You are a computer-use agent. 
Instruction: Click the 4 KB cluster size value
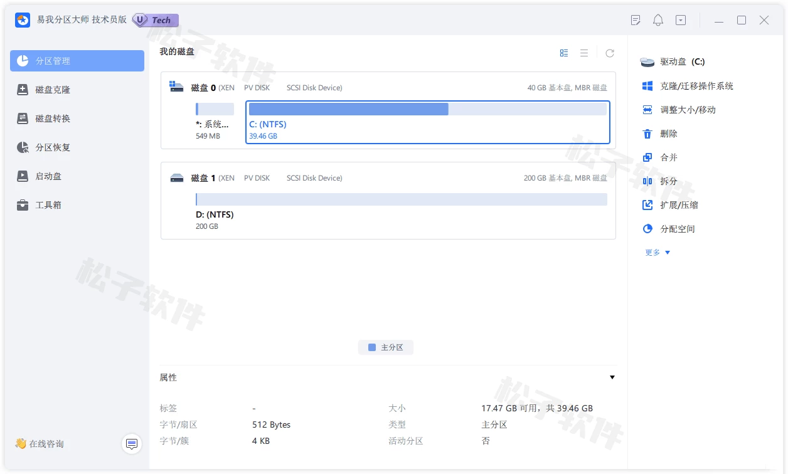click(260, 441)
